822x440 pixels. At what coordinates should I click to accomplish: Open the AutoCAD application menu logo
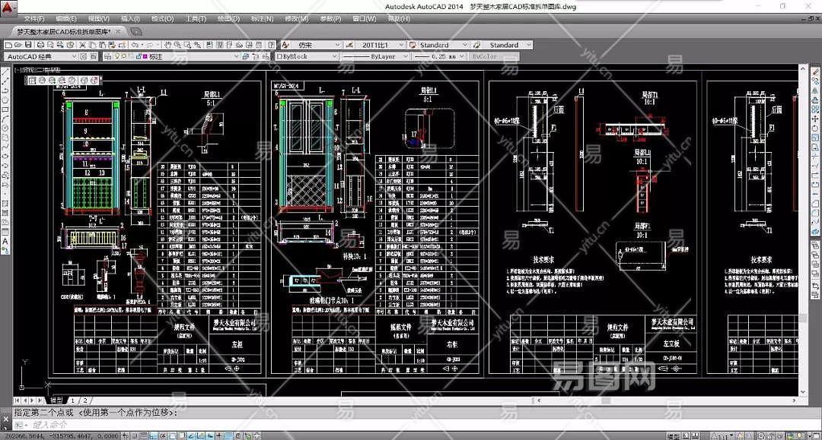tap(7, 7)
